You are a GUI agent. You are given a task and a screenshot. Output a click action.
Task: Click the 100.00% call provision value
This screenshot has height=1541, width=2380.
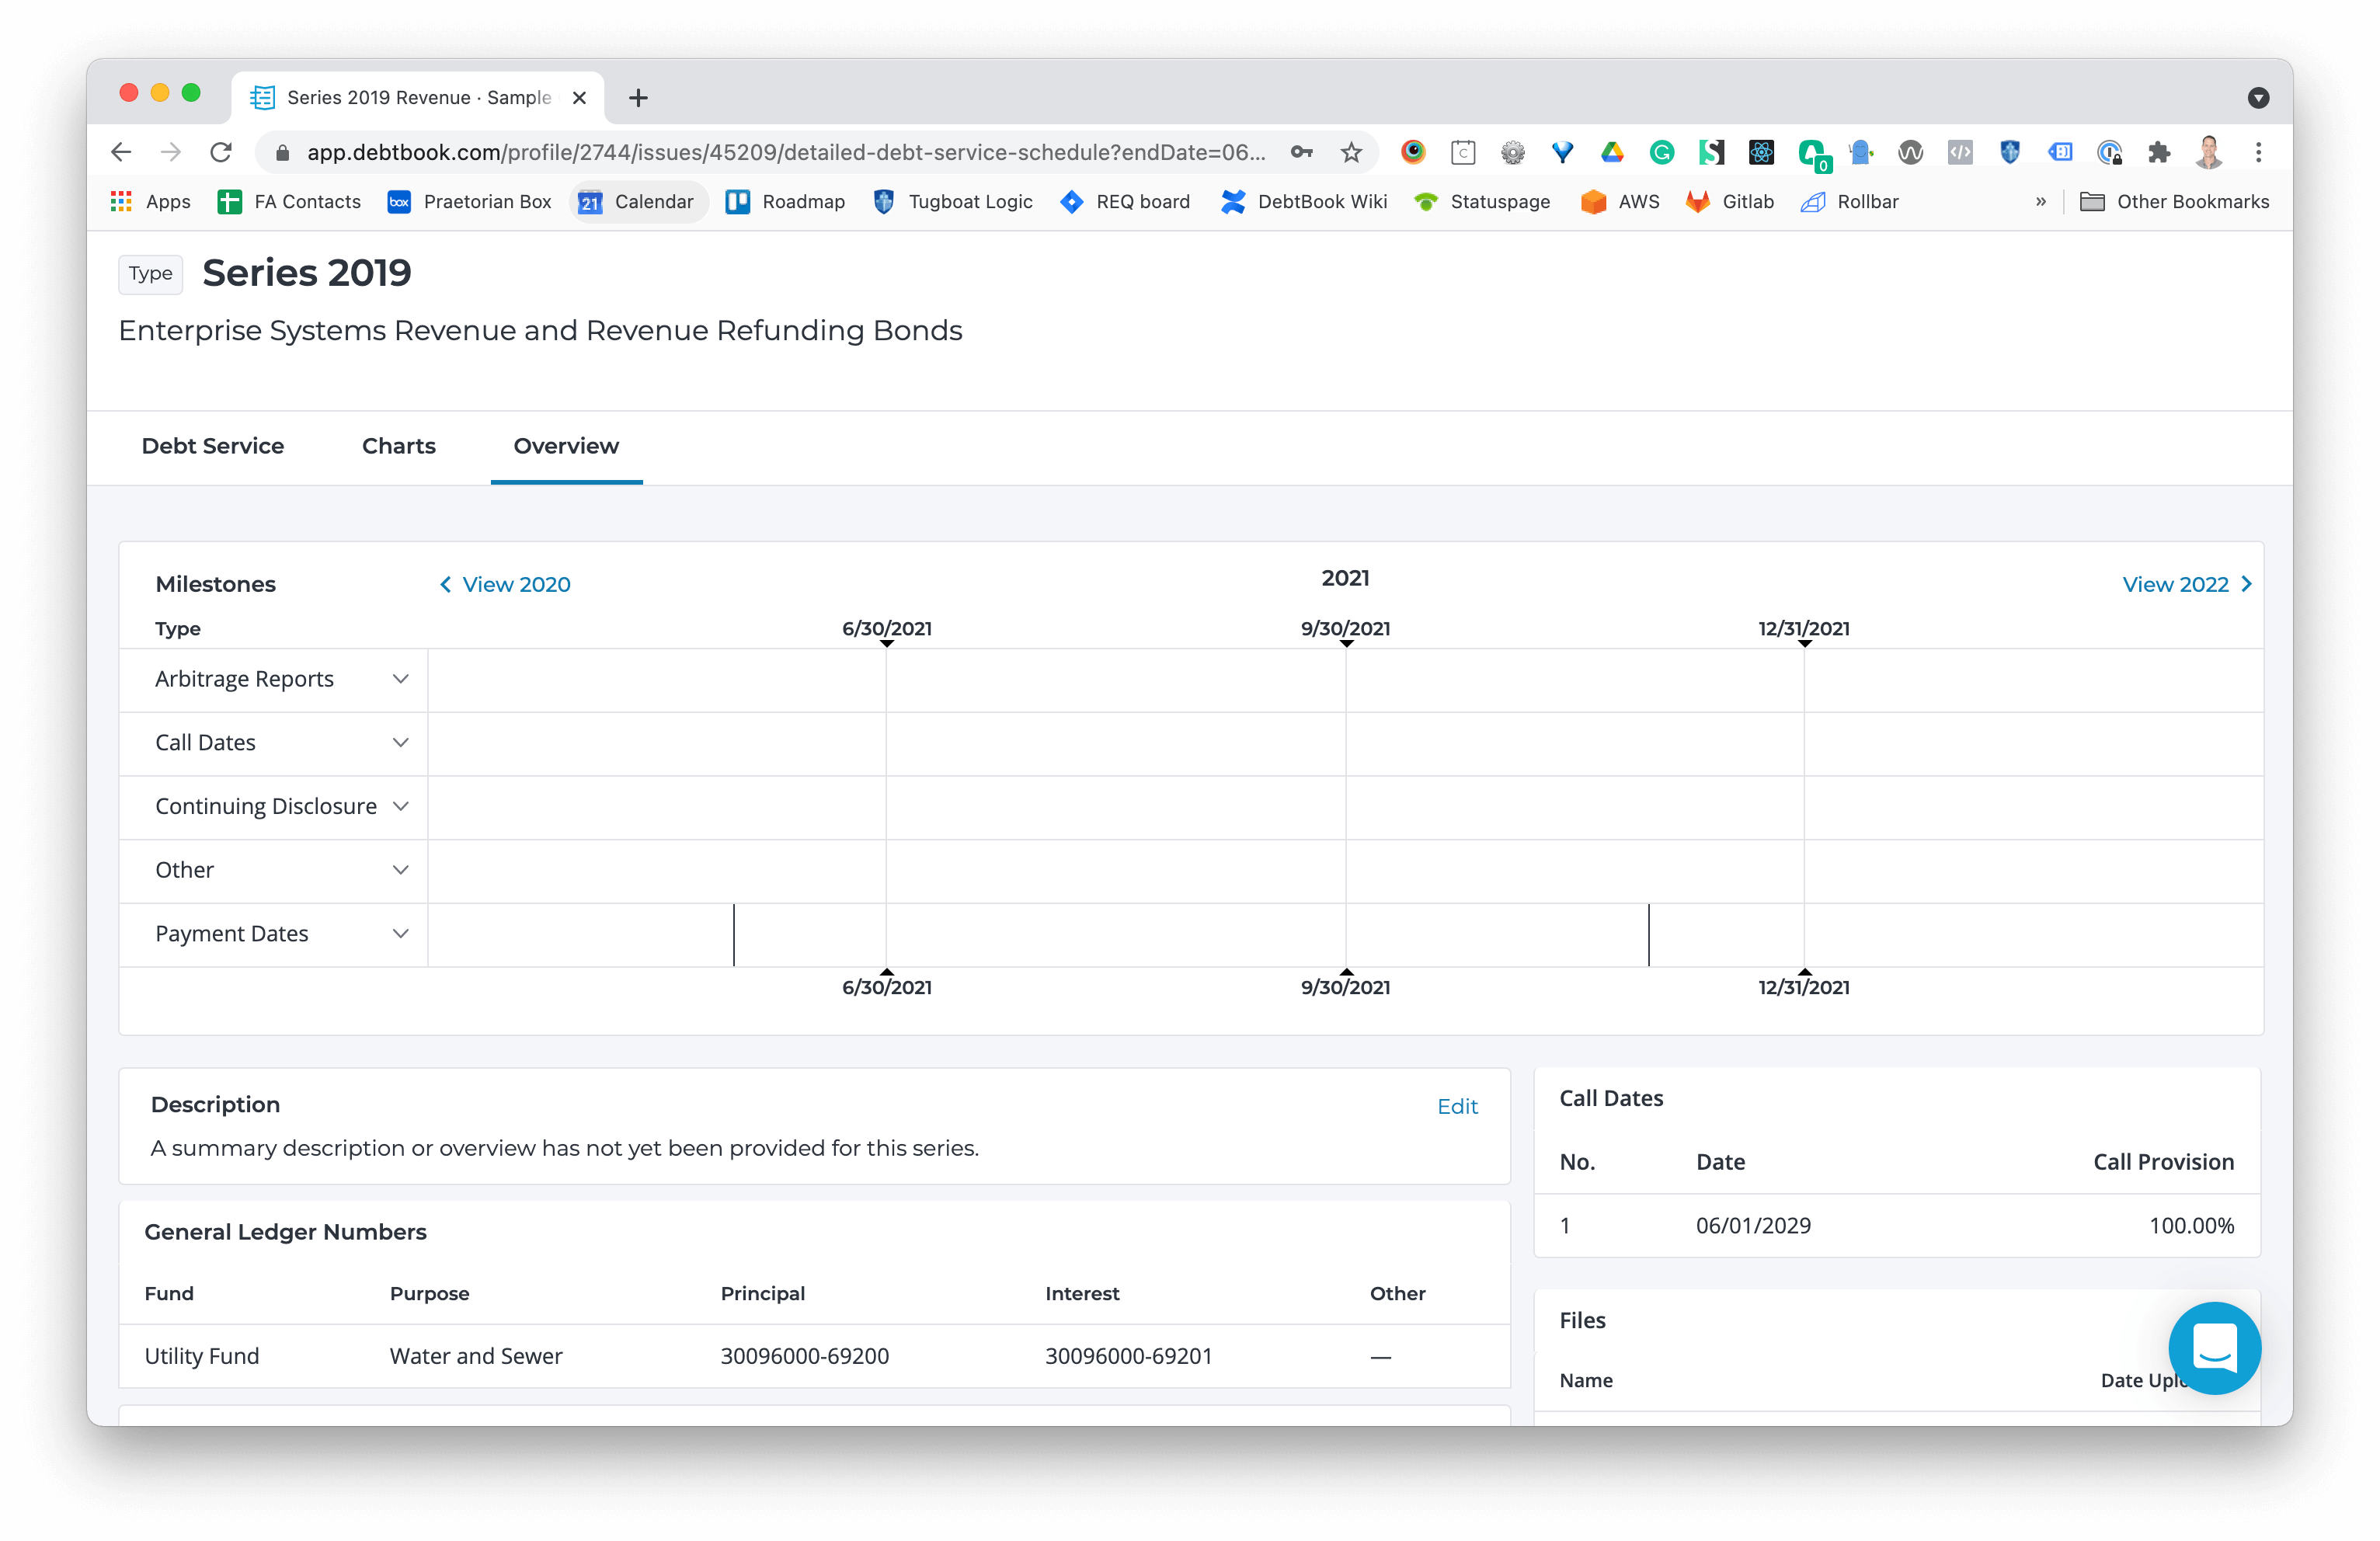point(2192,1225)
